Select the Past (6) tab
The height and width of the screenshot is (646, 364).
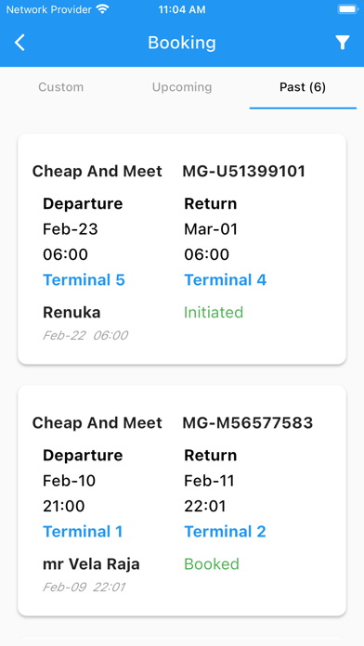click(303, 87)
